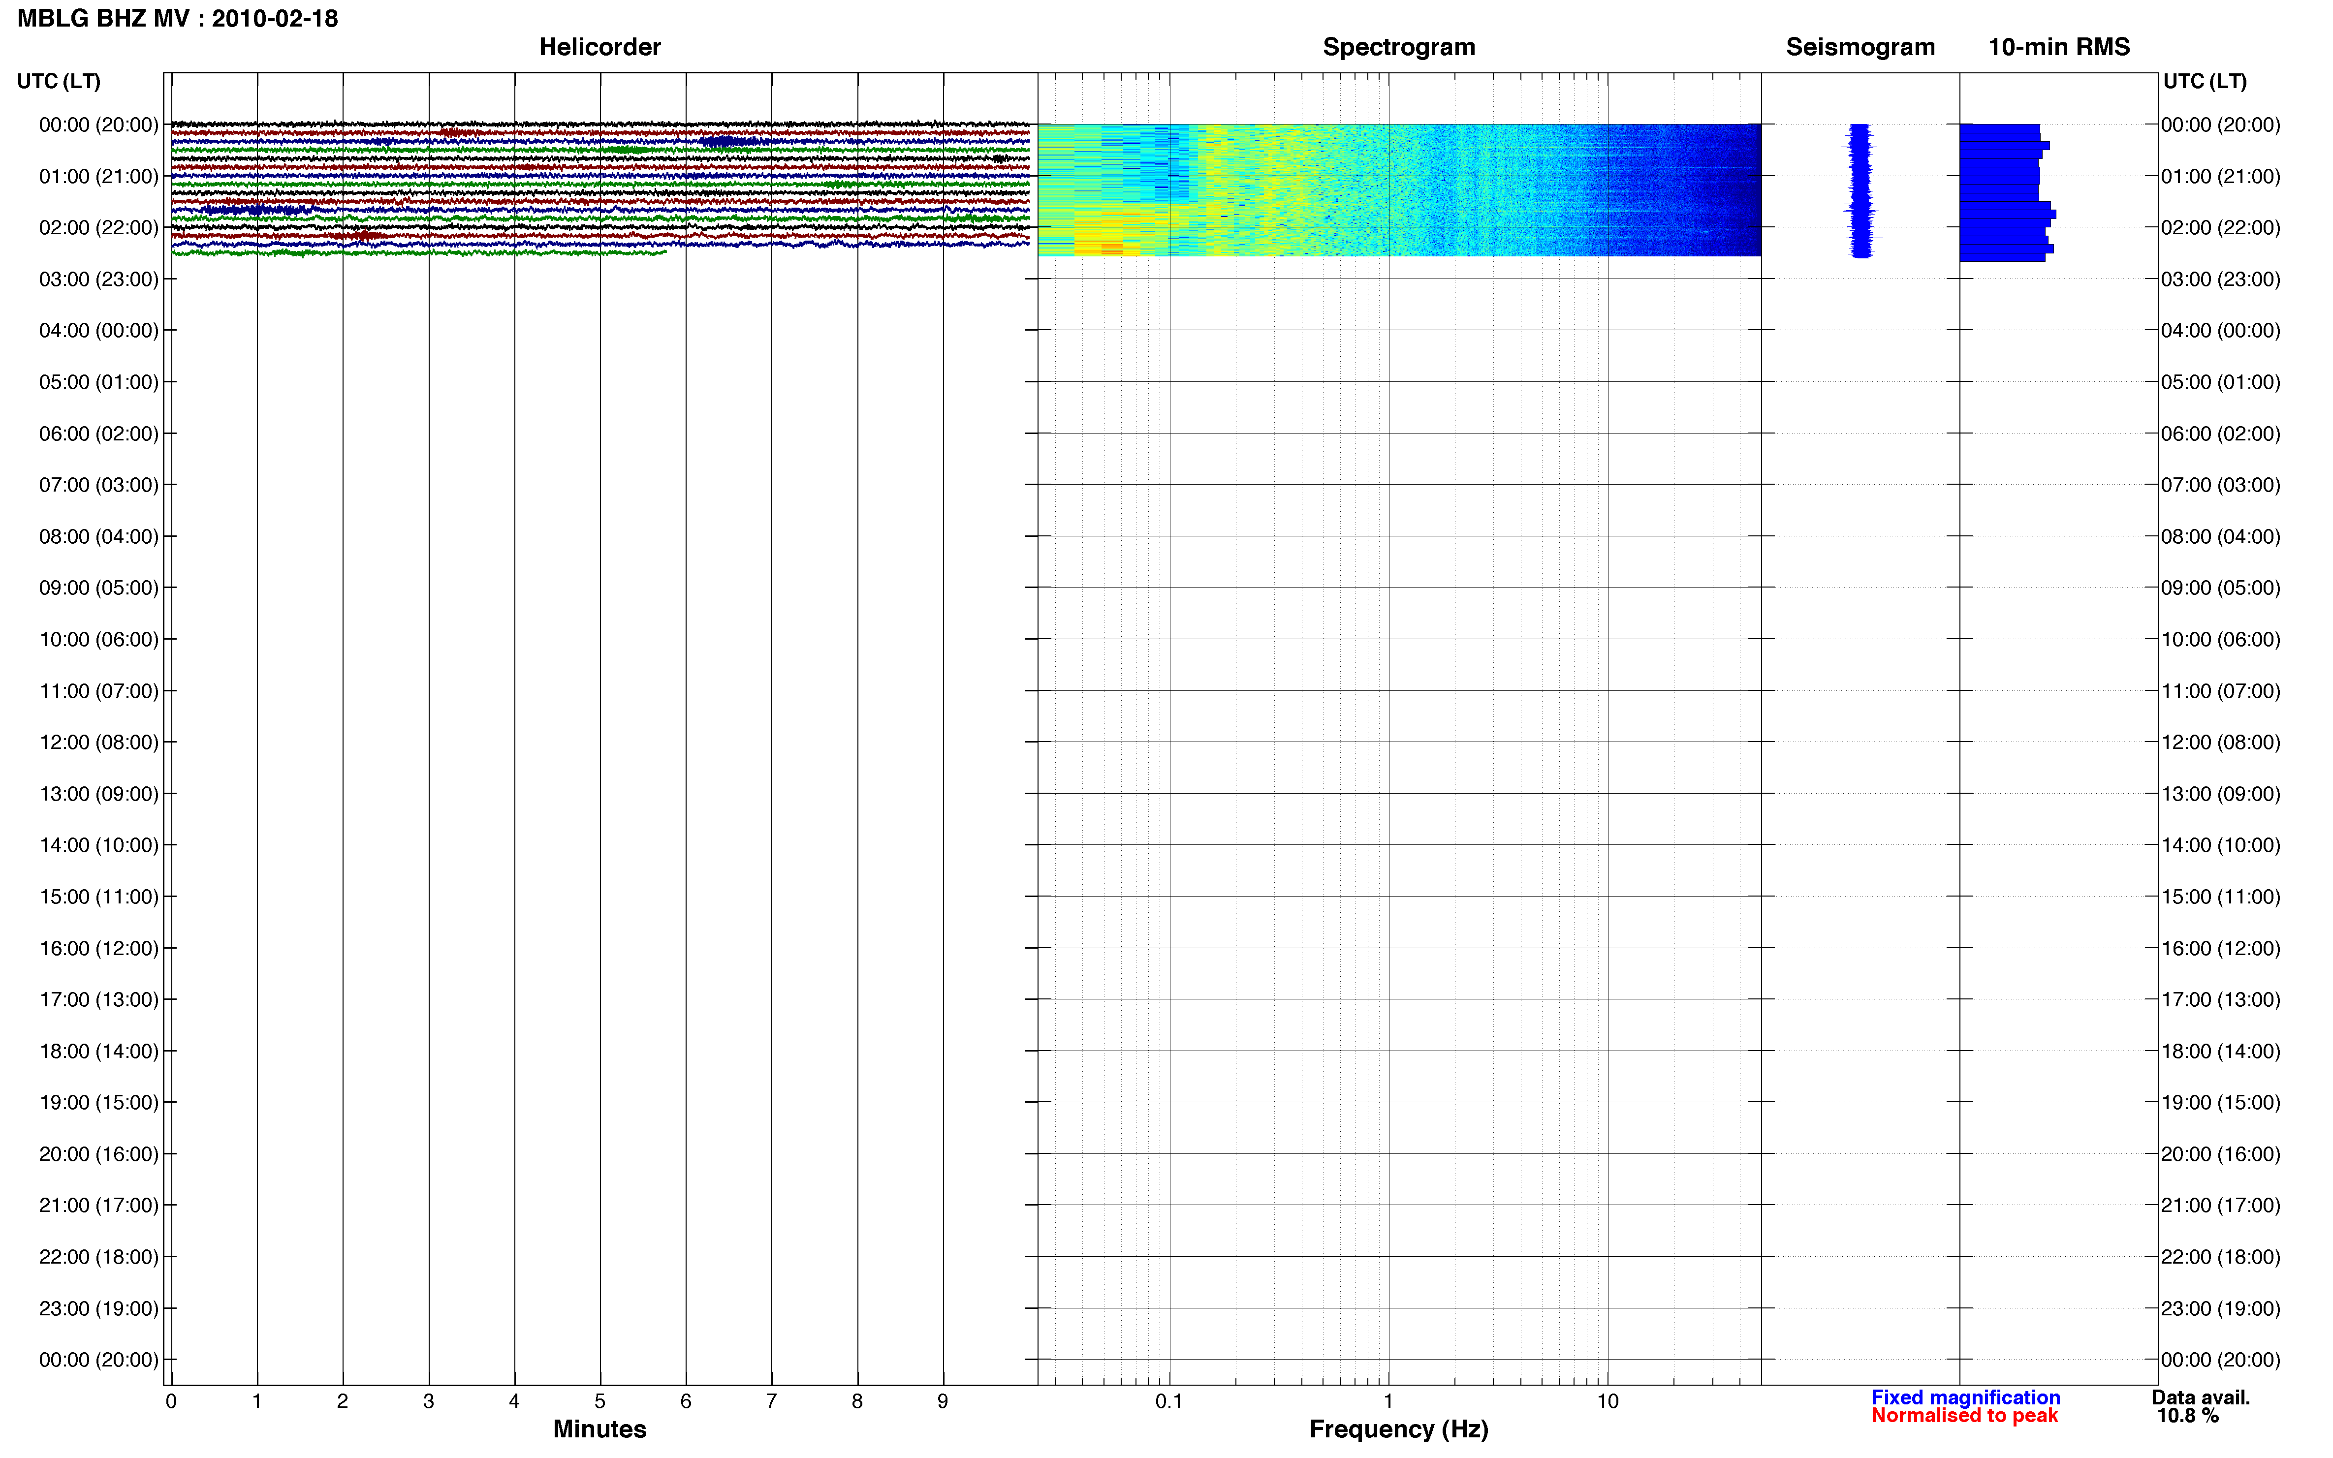Click the blue Fixed magnification legend text

1964,1396
